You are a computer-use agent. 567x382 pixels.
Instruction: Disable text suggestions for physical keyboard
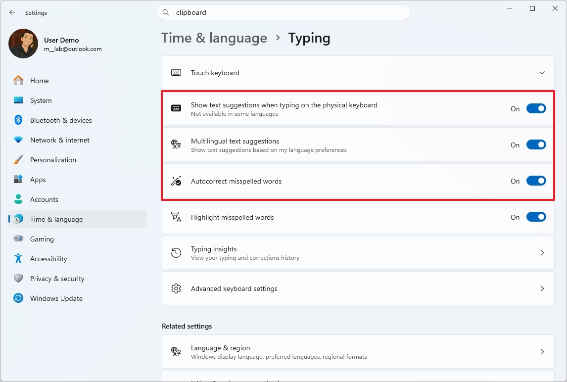536,108
